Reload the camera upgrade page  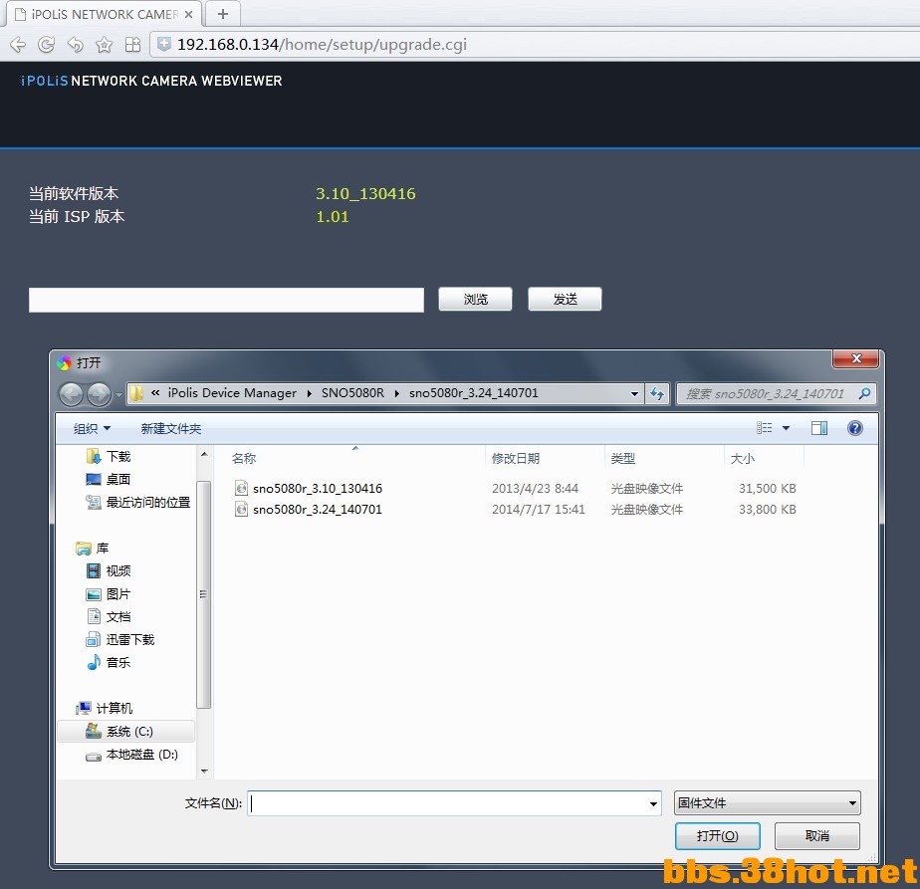point(47,45)
